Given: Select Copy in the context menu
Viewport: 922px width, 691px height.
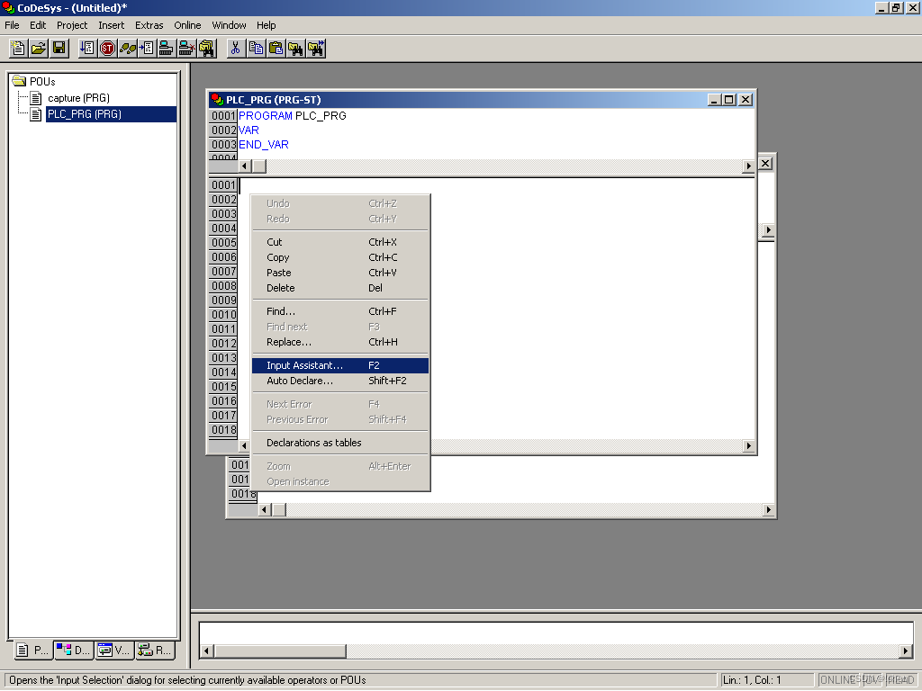Looking at the screenshot, I should point(339,257).
